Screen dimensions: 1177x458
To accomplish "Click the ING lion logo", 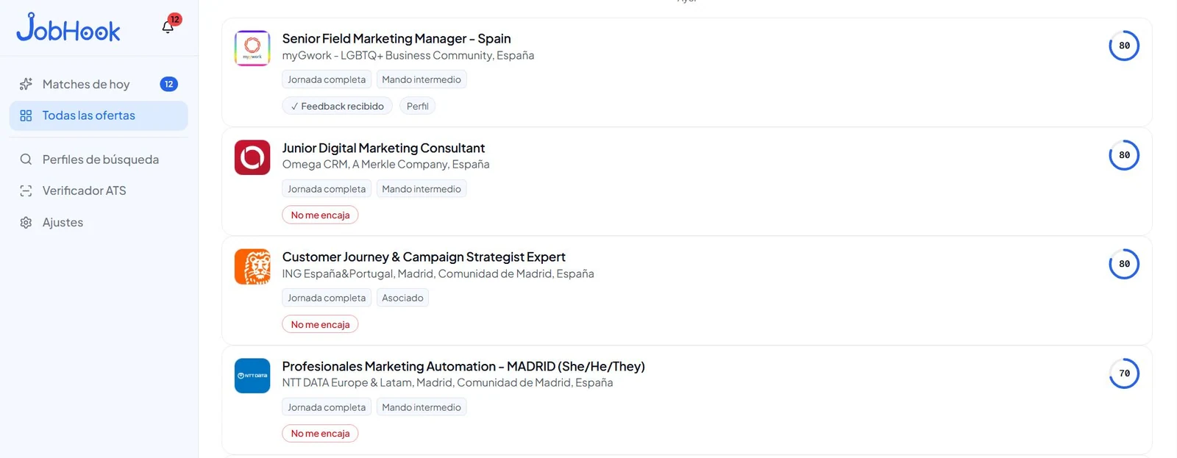I will (x=252, y=266).
